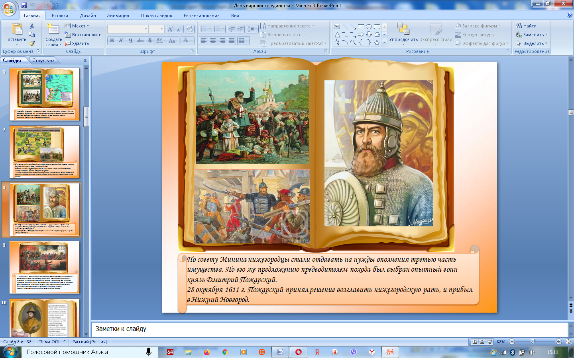This screenshot has height=358, width=574.
Task: Open slide sorter view in status bar
Action: (x=482, y=342)
